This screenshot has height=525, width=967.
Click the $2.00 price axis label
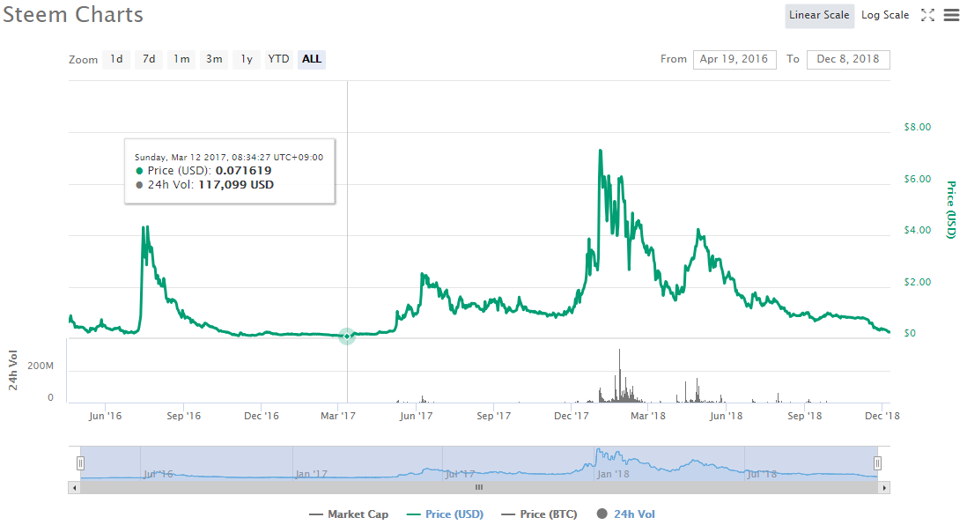click(917, 282)
